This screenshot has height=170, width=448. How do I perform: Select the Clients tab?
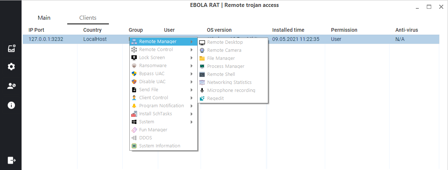click(x=88, y=18)
